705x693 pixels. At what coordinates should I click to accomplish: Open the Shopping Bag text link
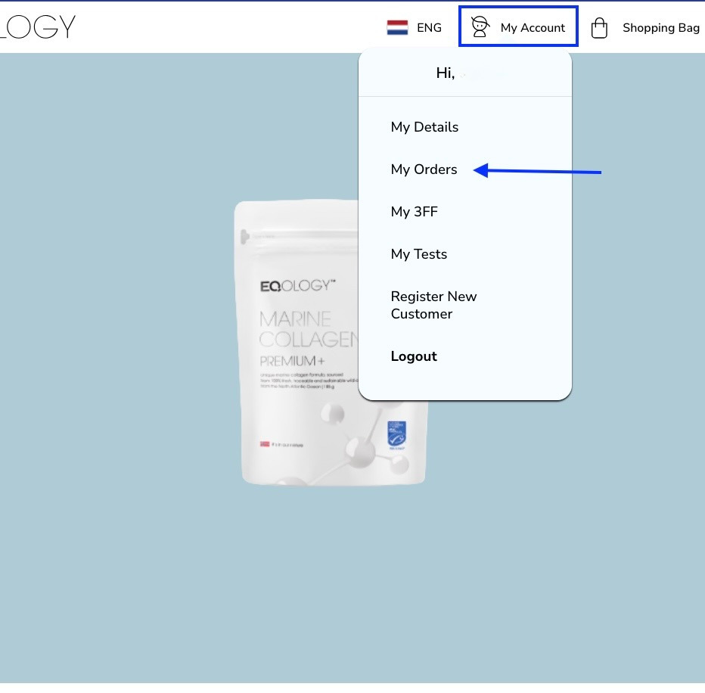point(661,28)
